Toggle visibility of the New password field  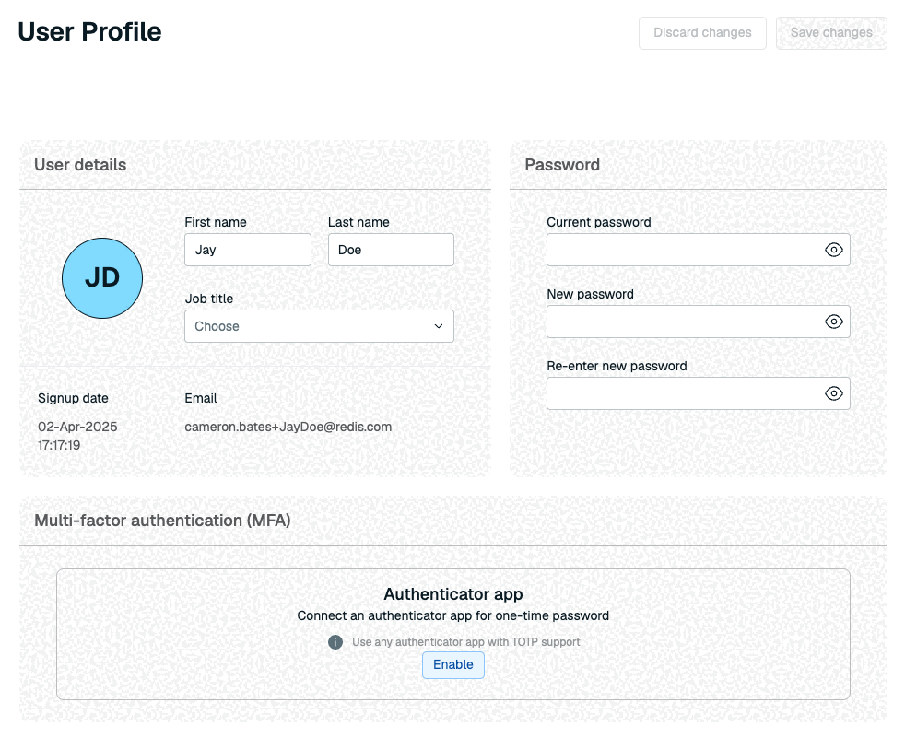click(833, 322)
